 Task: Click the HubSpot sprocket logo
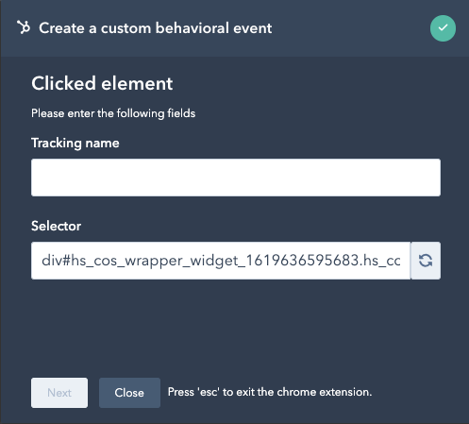[24, 27]
